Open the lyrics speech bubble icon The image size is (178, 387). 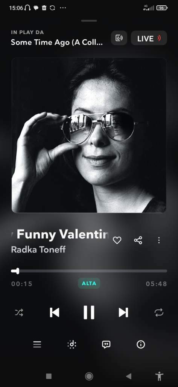[106, 344]
